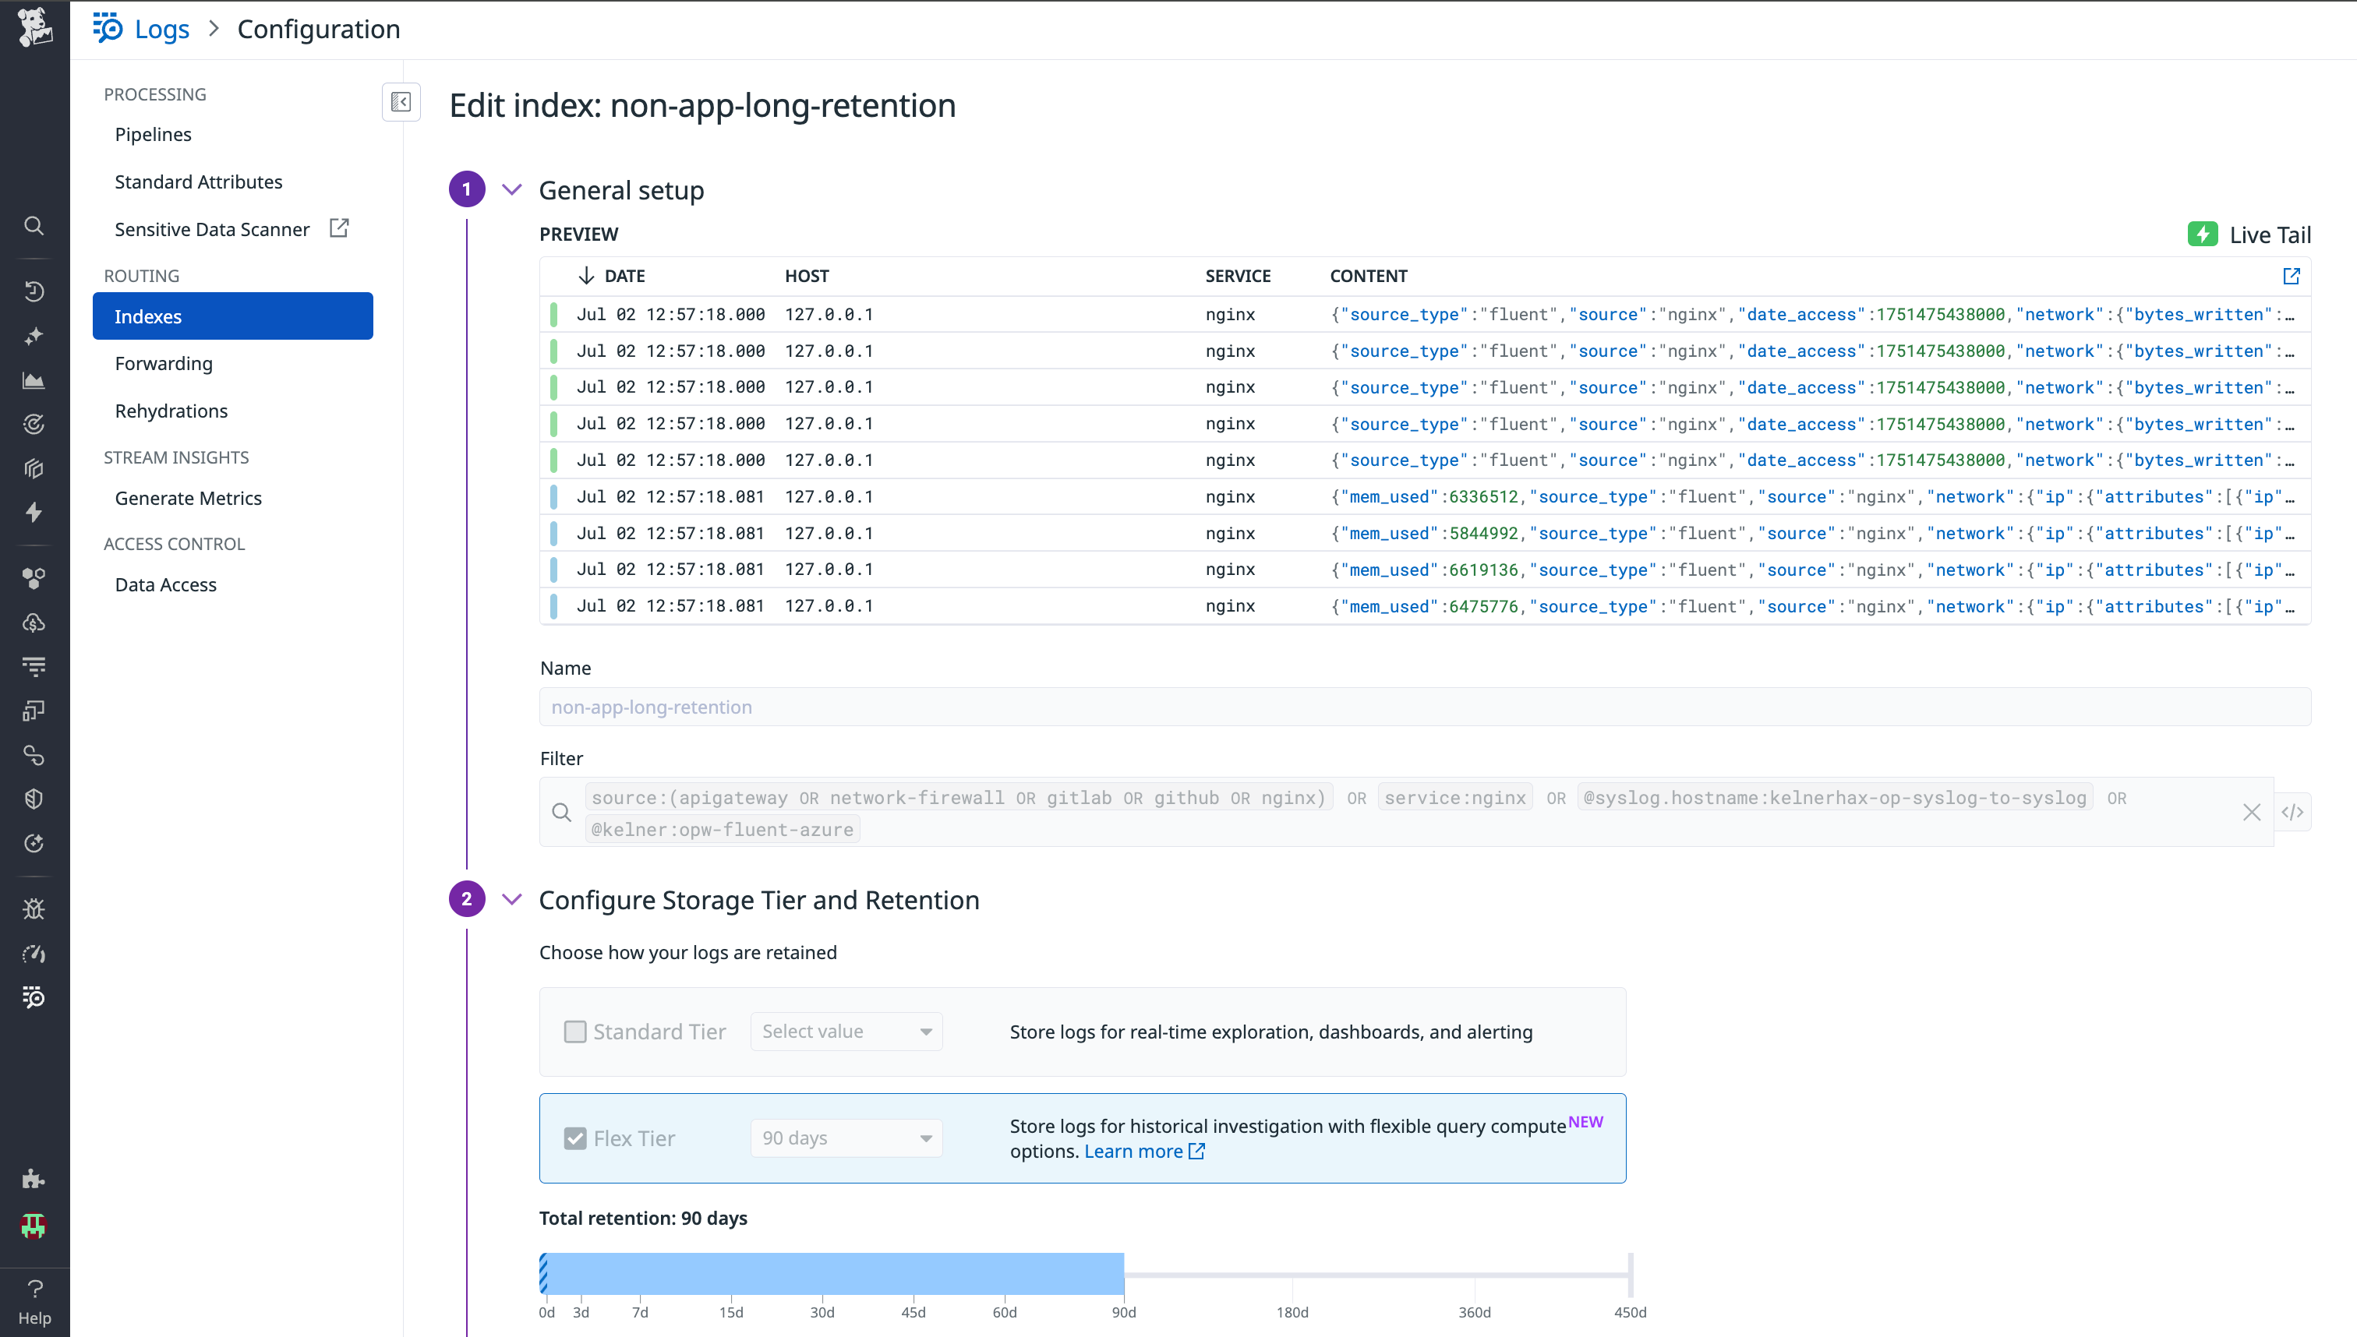Collapse the General setup section chevron
This screenshot has width=2357, height=1337.
[511, 189]
